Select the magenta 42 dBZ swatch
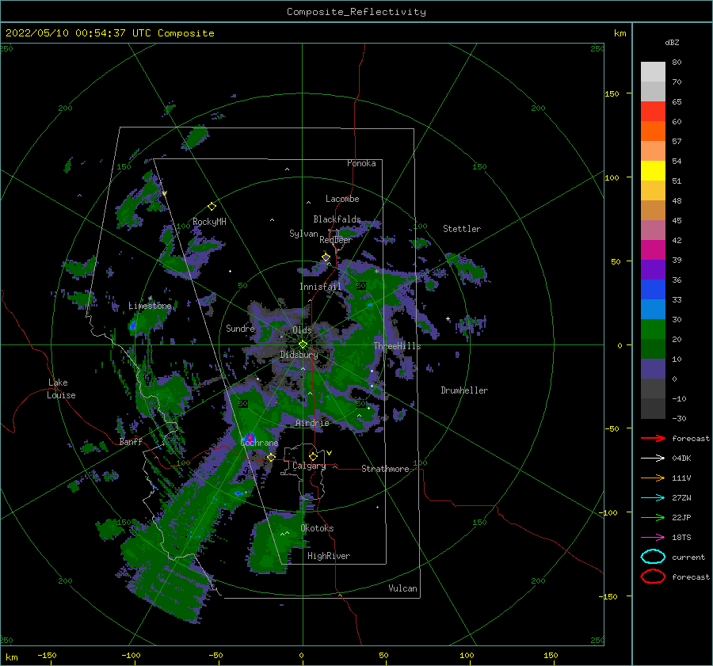Screen dimensions: 713x666 653,249
